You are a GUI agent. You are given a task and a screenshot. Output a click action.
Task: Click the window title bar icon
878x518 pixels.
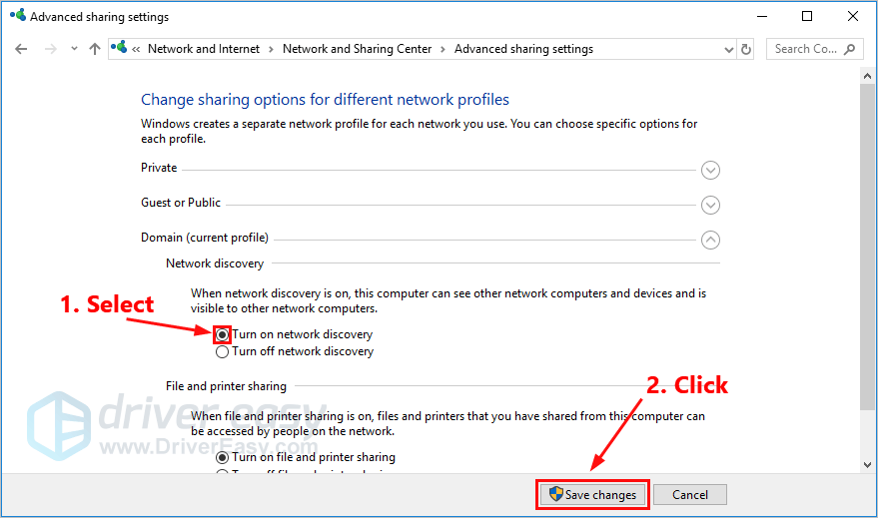[x=18, y=15]
